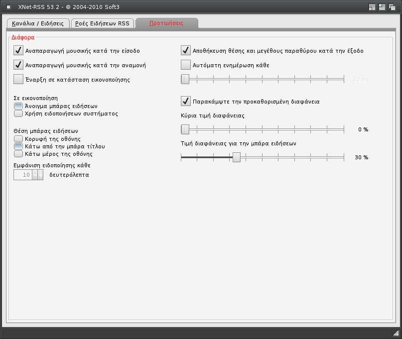Check the Αυτόματη ενημέρωση κάθε box
Screen dimensions: 402x339
click(185, 65)
